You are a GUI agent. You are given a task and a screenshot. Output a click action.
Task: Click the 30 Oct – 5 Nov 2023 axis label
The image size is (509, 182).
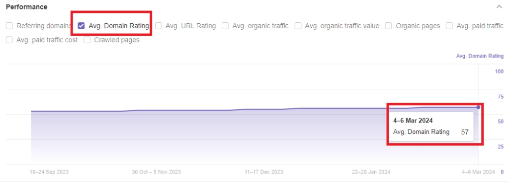157,172
